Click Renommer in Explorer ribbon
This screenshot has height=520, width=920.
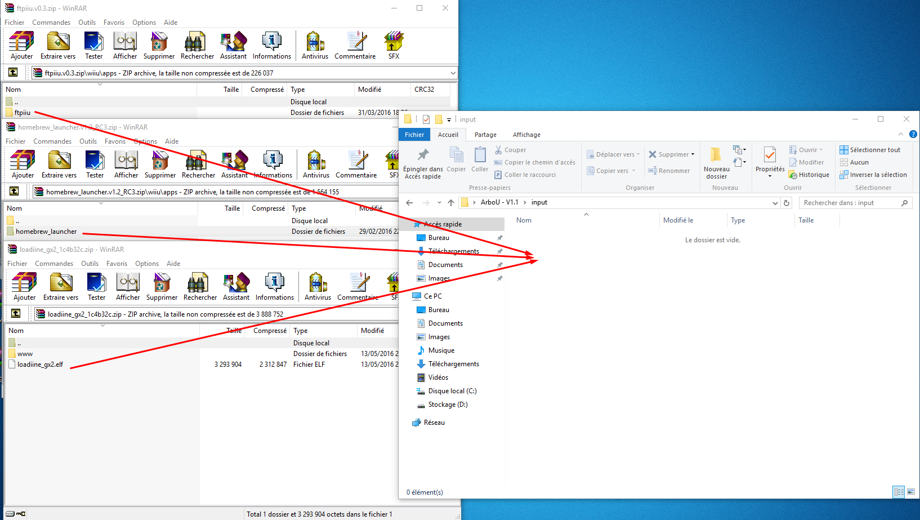(x=668, y=171)
